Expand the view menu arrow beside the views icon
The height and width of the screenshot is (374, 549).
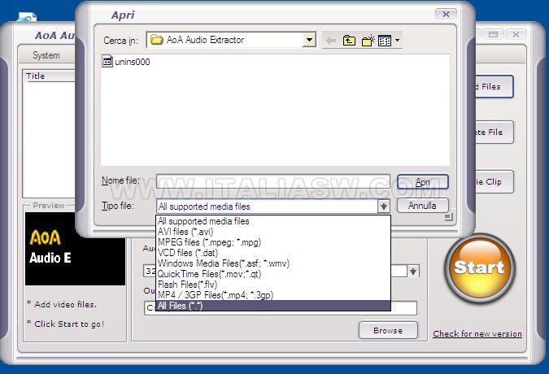click(397, 40)
